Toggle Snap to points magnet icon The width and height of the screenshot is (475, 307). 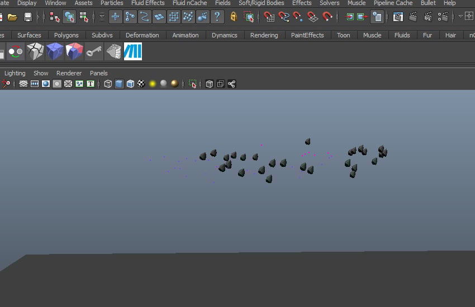(298, 17)
